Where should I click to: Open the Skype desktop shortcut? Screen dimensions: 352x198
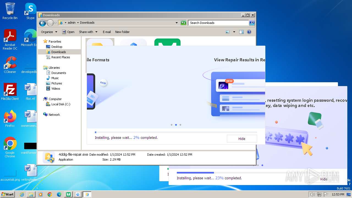click(x=30, y=11)
